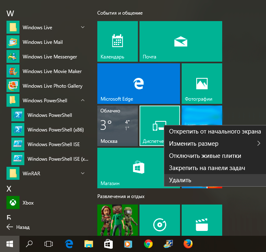Click the Windows Start button
The image size is (266, 252).
pyautogui.click(x=10, y=244)
